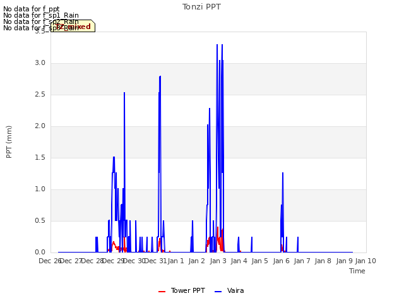Viewport: 404px width, 303px height.
Task: Click the 0.0 y-axis tick label
Action: tap(40, 252)
